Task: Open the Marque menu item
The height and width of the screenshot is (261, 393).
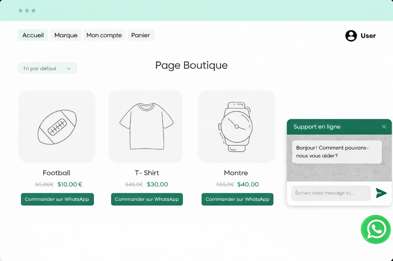Action: click(66, 35)
